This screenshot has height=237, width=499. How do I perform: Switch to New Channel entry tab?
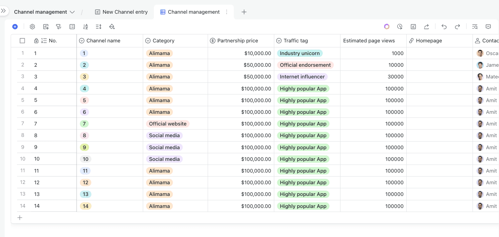click(121, 12)
